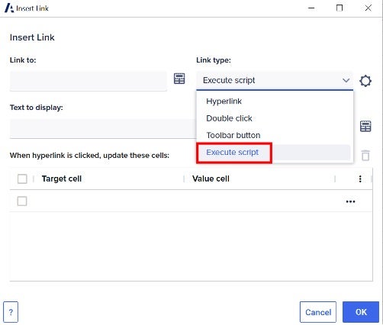
Task: Click the Link to input field
Action: tap(89, 81)
